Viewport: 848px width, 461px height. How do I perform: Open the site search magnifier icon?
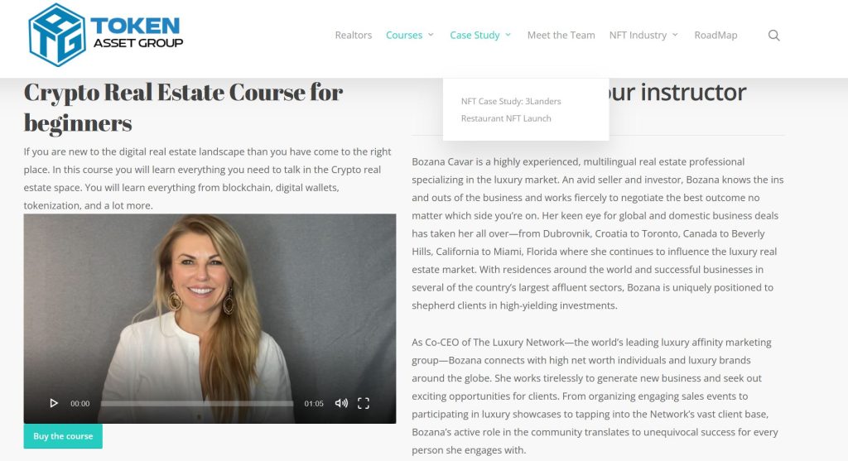[x=774, y=35]
